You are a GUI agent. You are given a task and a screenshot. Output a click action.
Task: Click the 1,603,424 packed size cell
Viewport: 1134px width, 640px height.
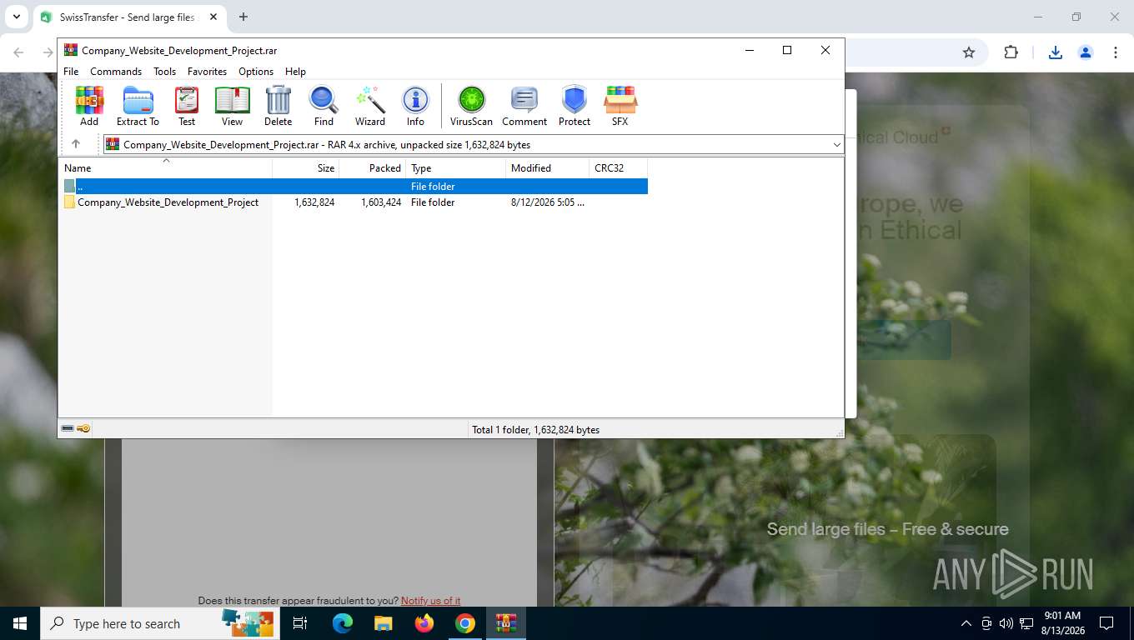coord(381,202)
